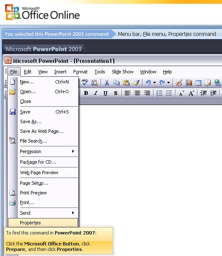Increase indent with right-arrow icon
The image size is (222, 256).
pyautogui.click(x=213, y=93)
